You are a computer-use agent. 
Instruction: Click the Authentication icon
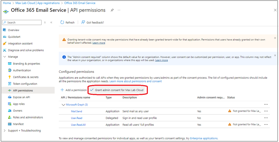pyautogui.click(x=10, y=70)
